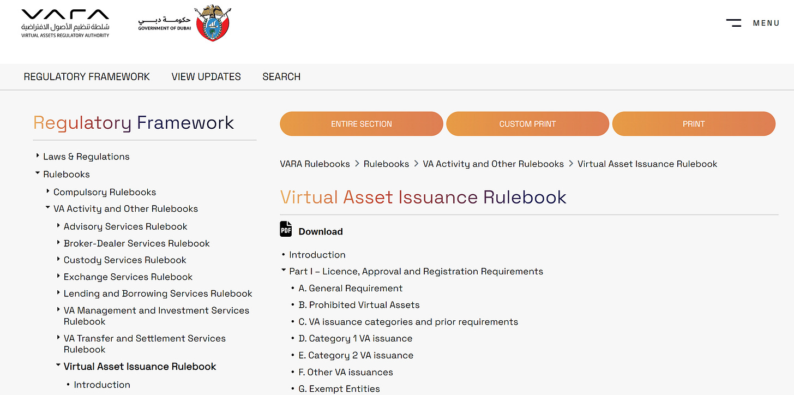
Task: Collapse Virtual Asset Issuance Rulebook sidebar arrow
Action: pyautogui.click(x=58, y=366)
